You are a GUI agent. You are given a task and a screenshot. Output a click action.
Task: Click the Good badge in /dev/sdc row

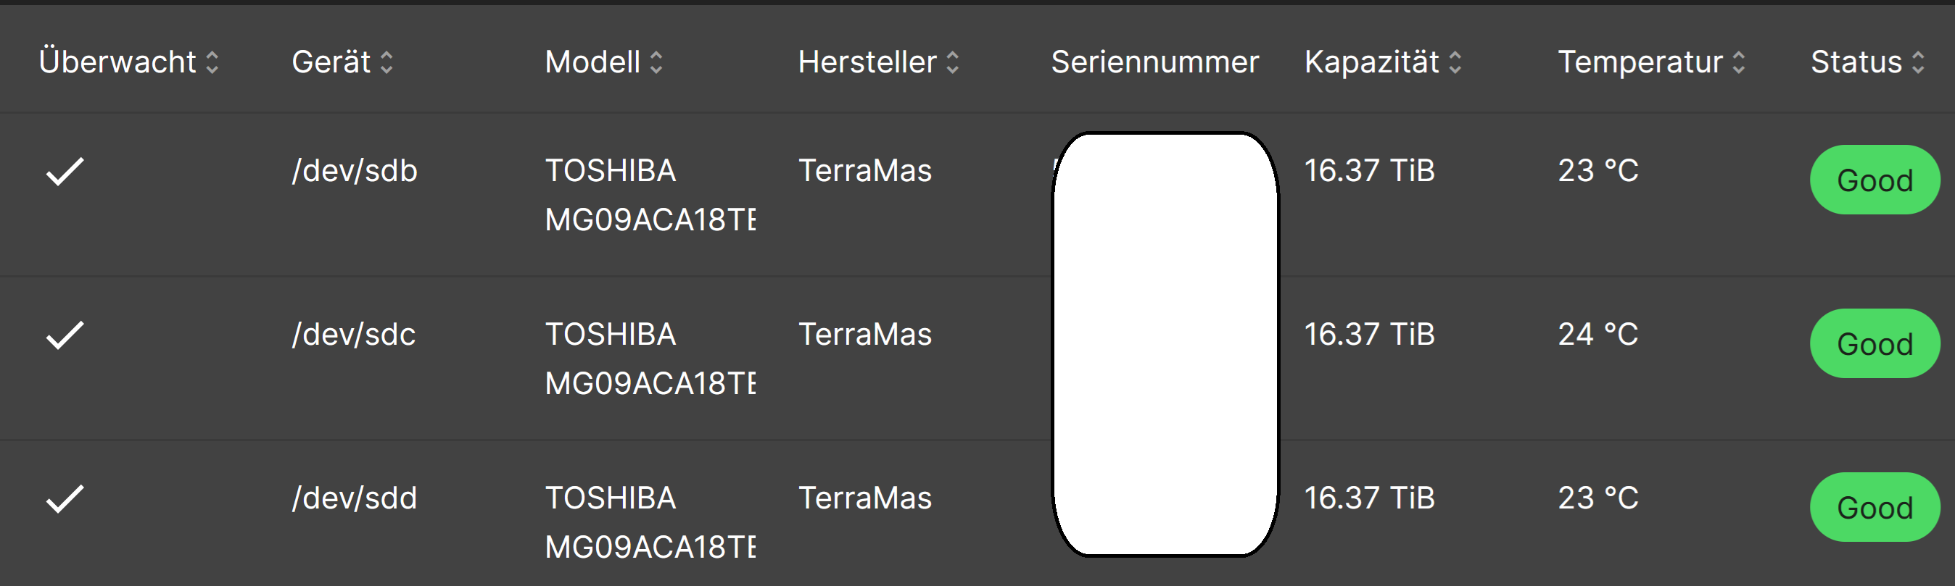tap(1874, 344)
